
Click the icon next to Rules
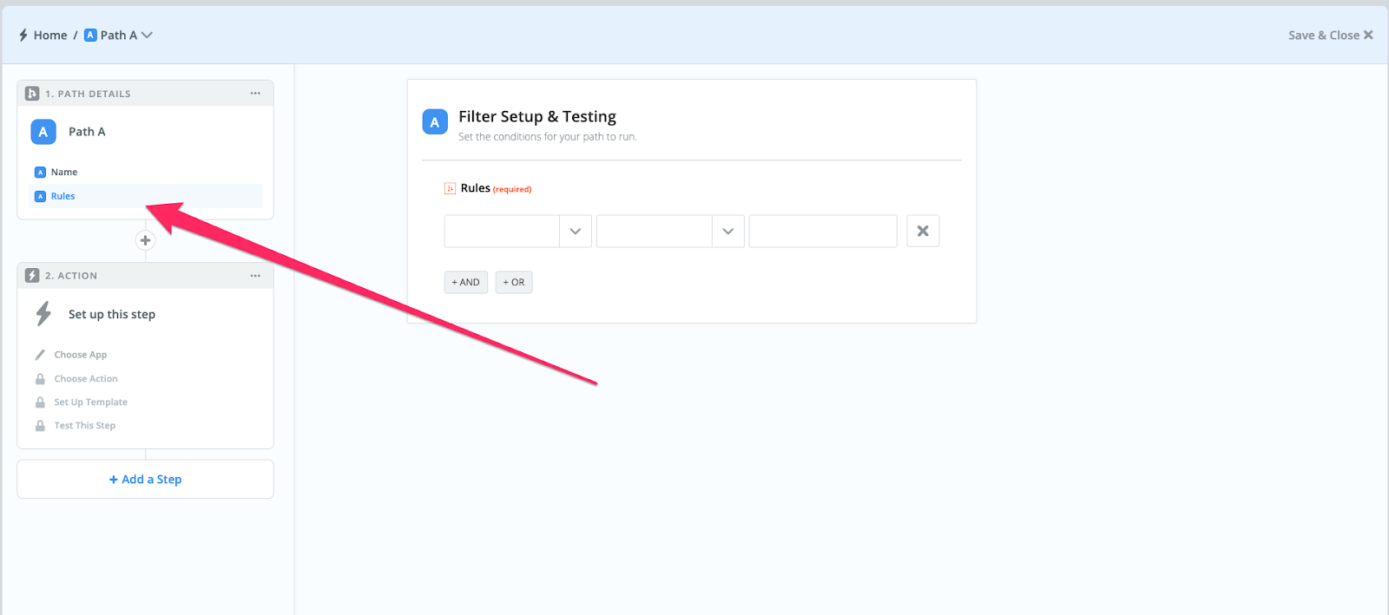40,196
